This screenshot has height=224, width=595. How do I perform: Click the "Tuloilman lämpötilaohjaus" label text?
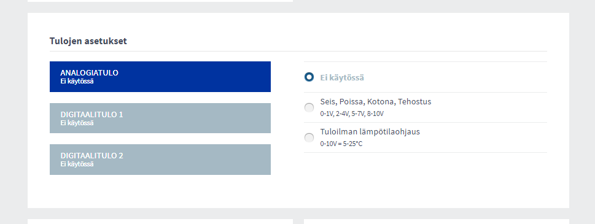coord(370,132)
